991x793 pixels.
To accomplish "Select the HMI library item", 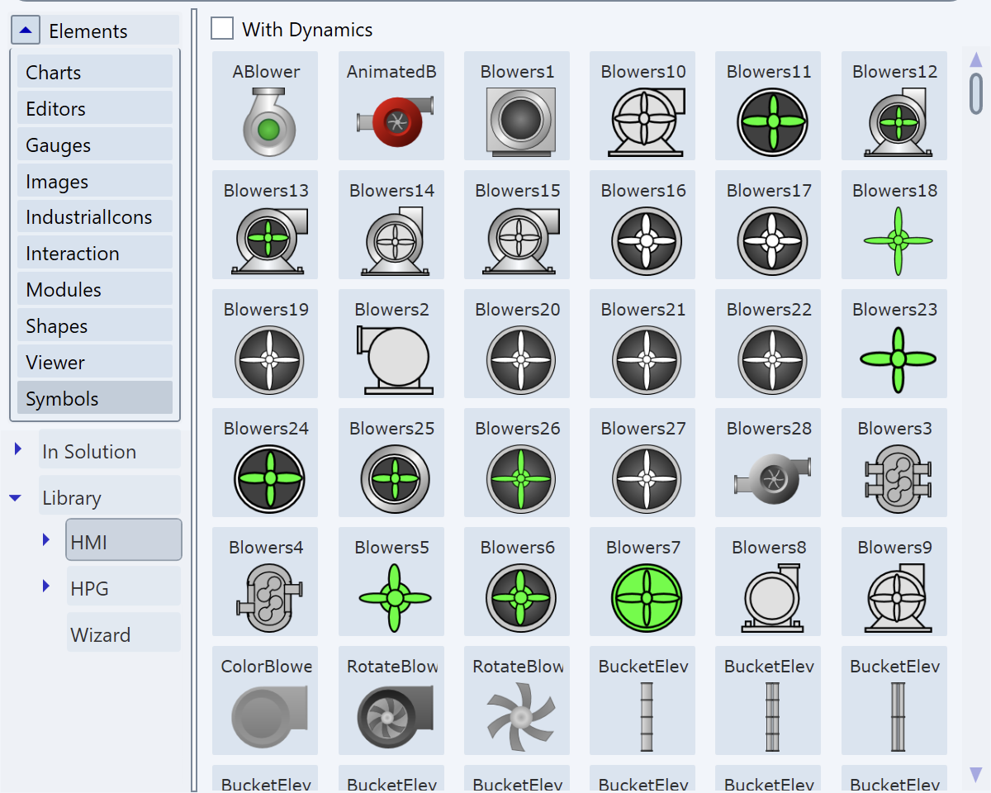I will tap(123, 541).
